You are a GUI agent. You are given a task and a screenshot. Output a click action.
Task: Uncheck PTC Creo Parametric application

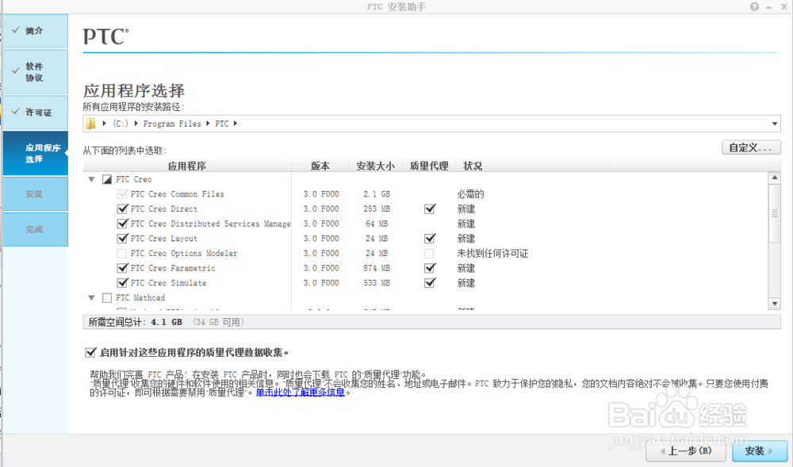[x=122, y=268]
